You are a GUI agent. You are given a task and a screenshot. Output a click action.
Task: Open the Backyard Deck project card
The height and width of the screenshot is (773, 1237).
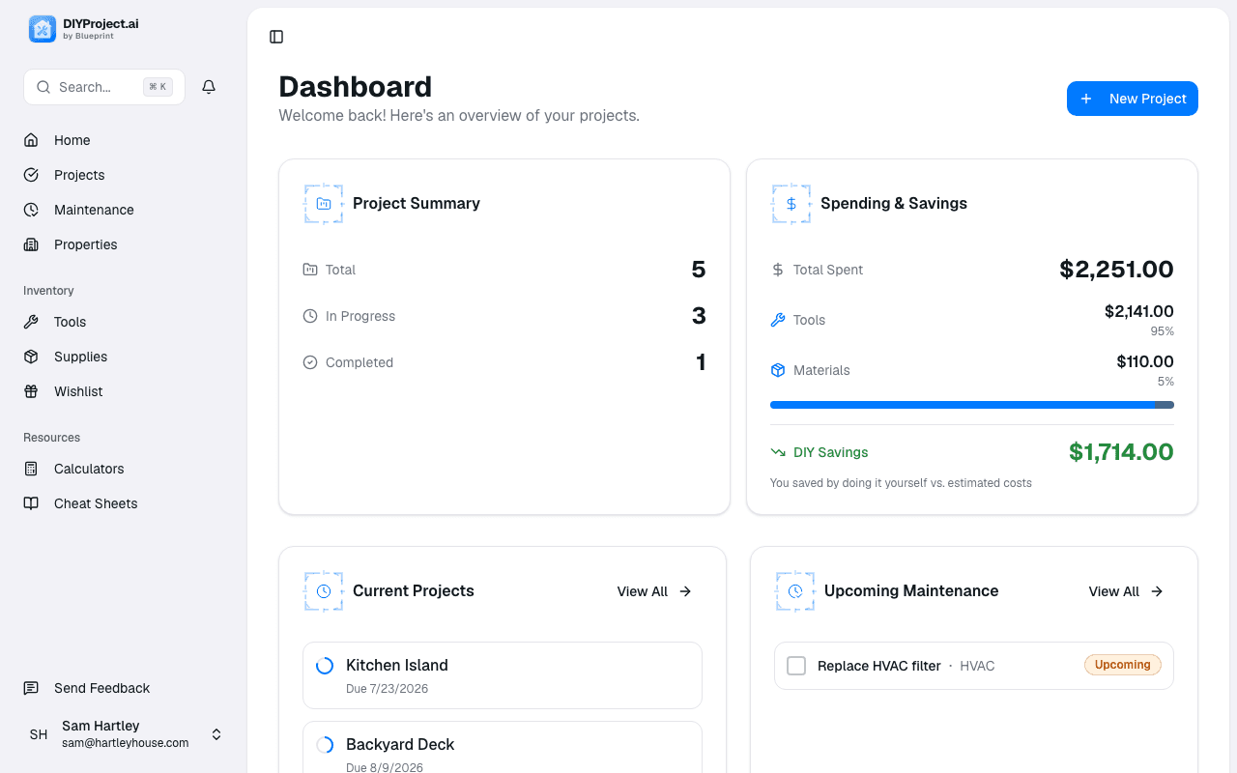(503, 748)
